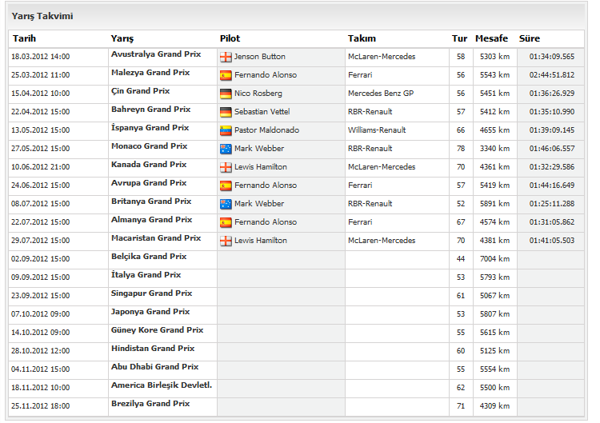Select Macaristan Grand Prix race name
The height and width of the screenshot is (423, 600).
pos(156,238)
